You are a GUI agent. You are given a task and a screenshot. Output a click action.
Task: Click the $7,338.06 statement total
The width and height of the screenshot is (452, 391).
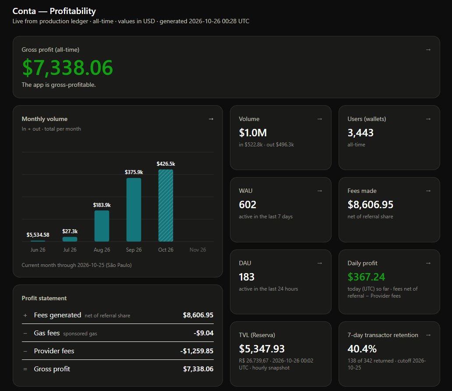tap(198, 369)
